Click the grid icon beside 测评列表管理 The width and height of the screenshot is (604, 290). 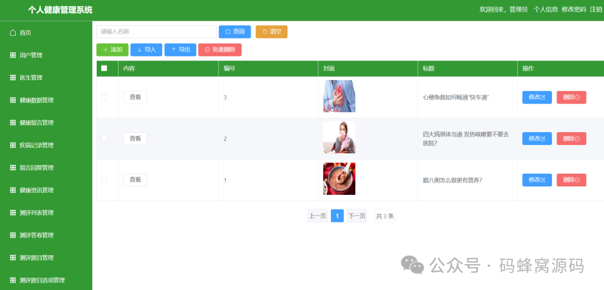(13, 213)
